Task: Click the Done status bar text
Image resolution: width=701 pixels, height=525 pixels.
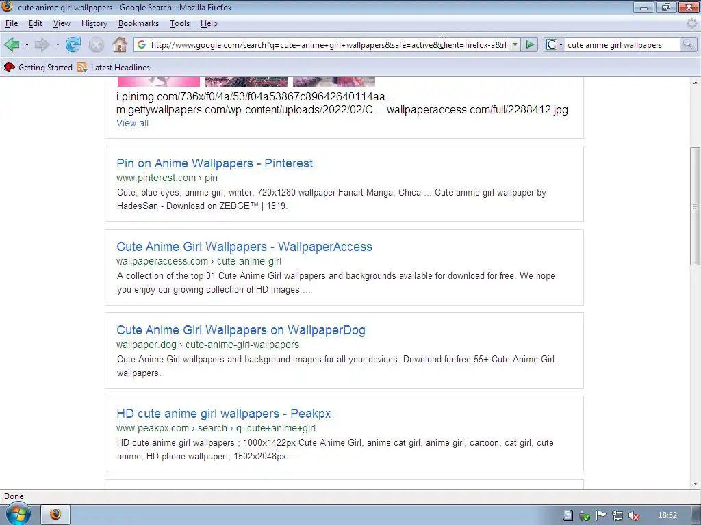Action: click(x=14, y=496)
